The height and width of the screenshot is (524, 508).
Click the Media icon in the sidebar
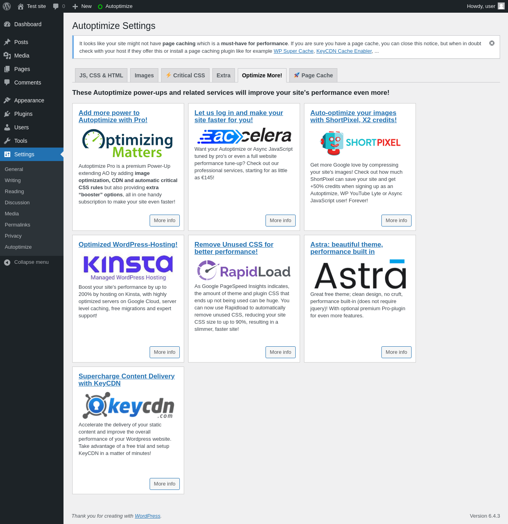click(7, 56)
